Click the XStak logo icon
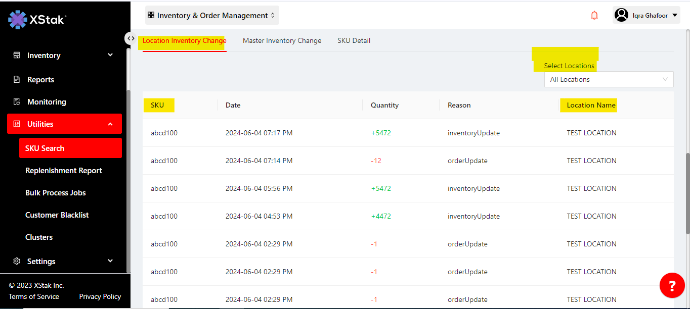The width and height of the screenshot is (690, 309). (x=18, y=19)
